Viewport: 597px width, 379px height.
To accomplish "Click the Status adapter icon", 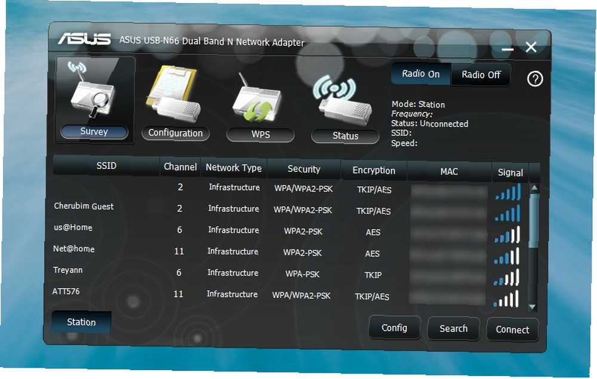I will coord(342,100).
